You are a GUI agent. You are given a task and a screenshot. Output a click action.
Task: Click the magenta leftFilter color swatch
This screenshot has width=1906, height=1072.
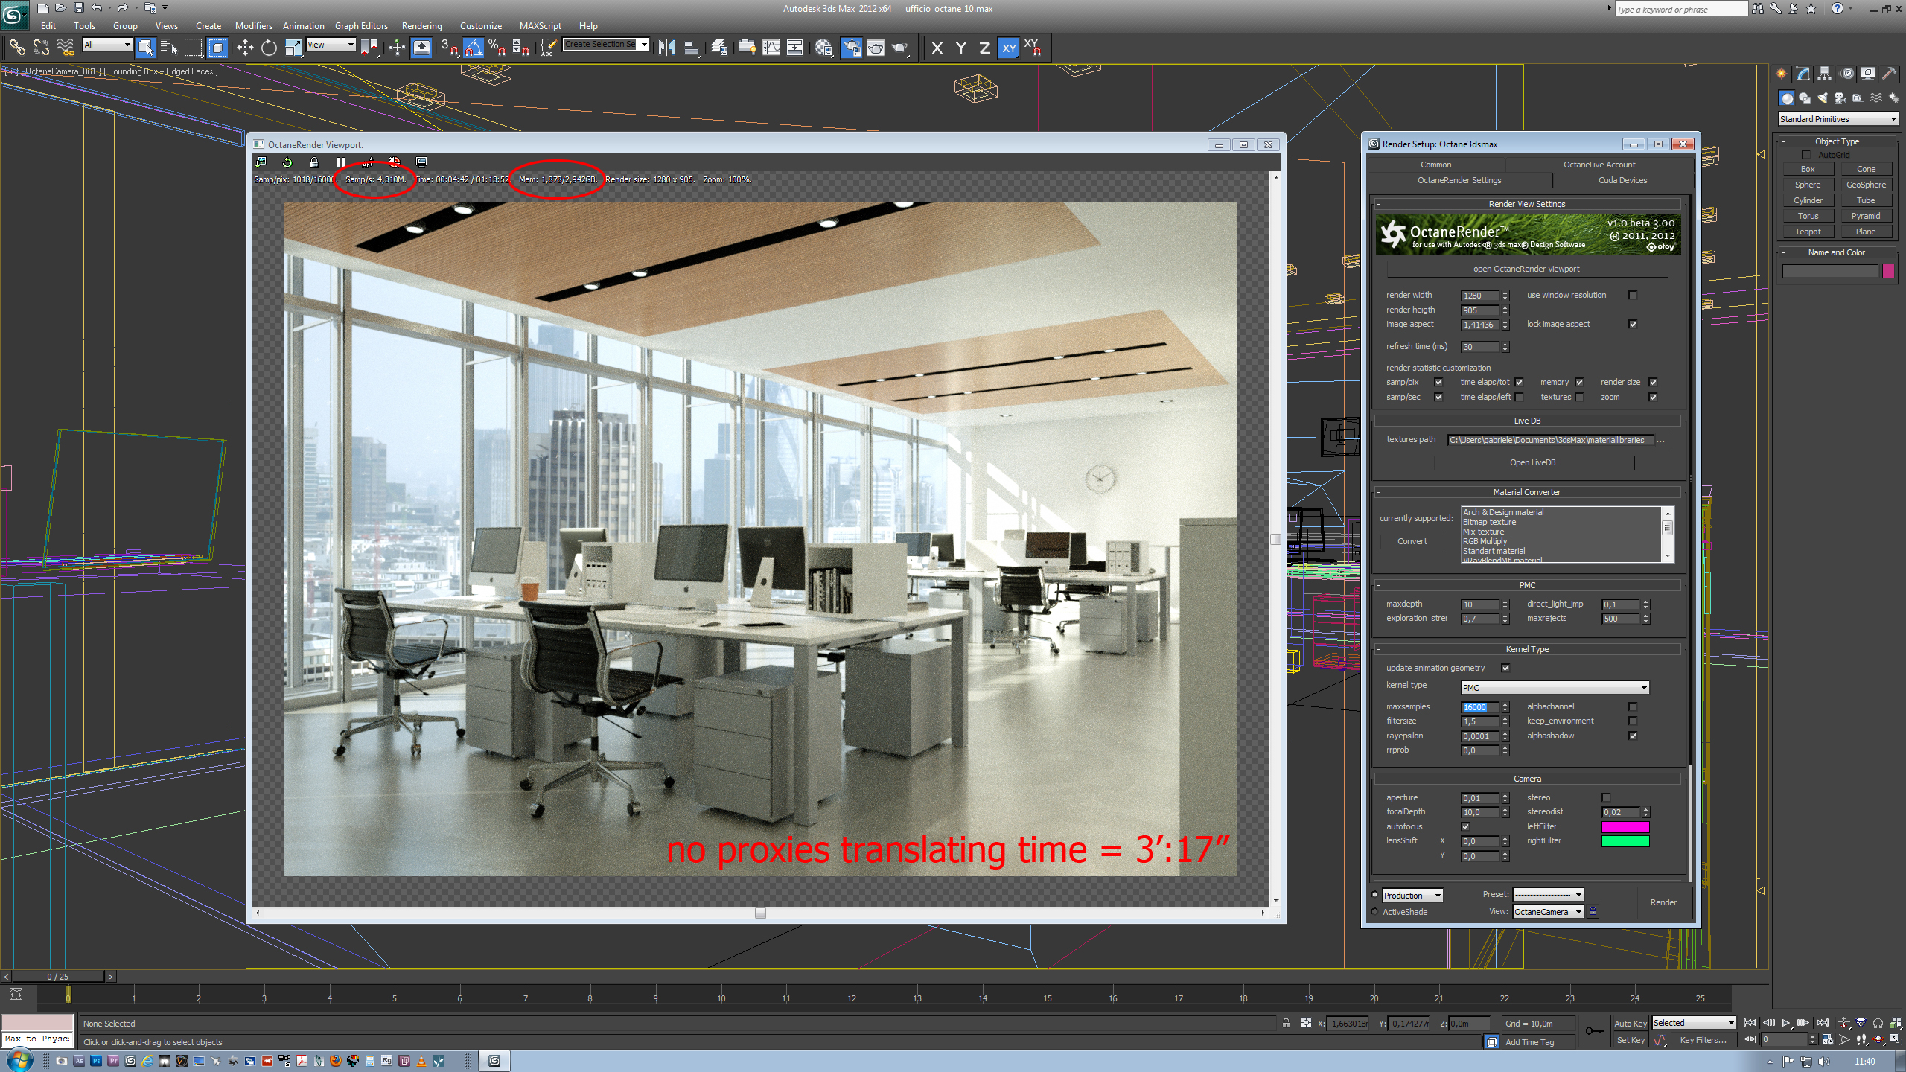click(x=1625, y=827)
